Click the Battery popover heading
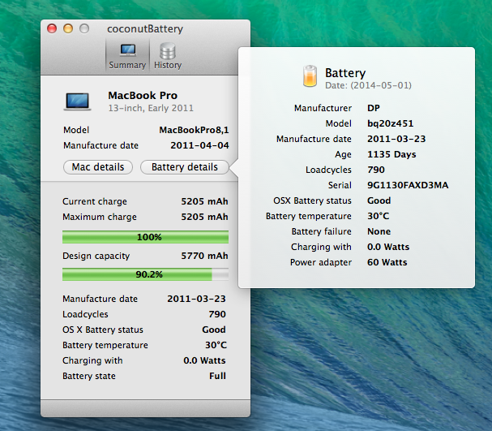492x431 pixels. click(345, 73)
